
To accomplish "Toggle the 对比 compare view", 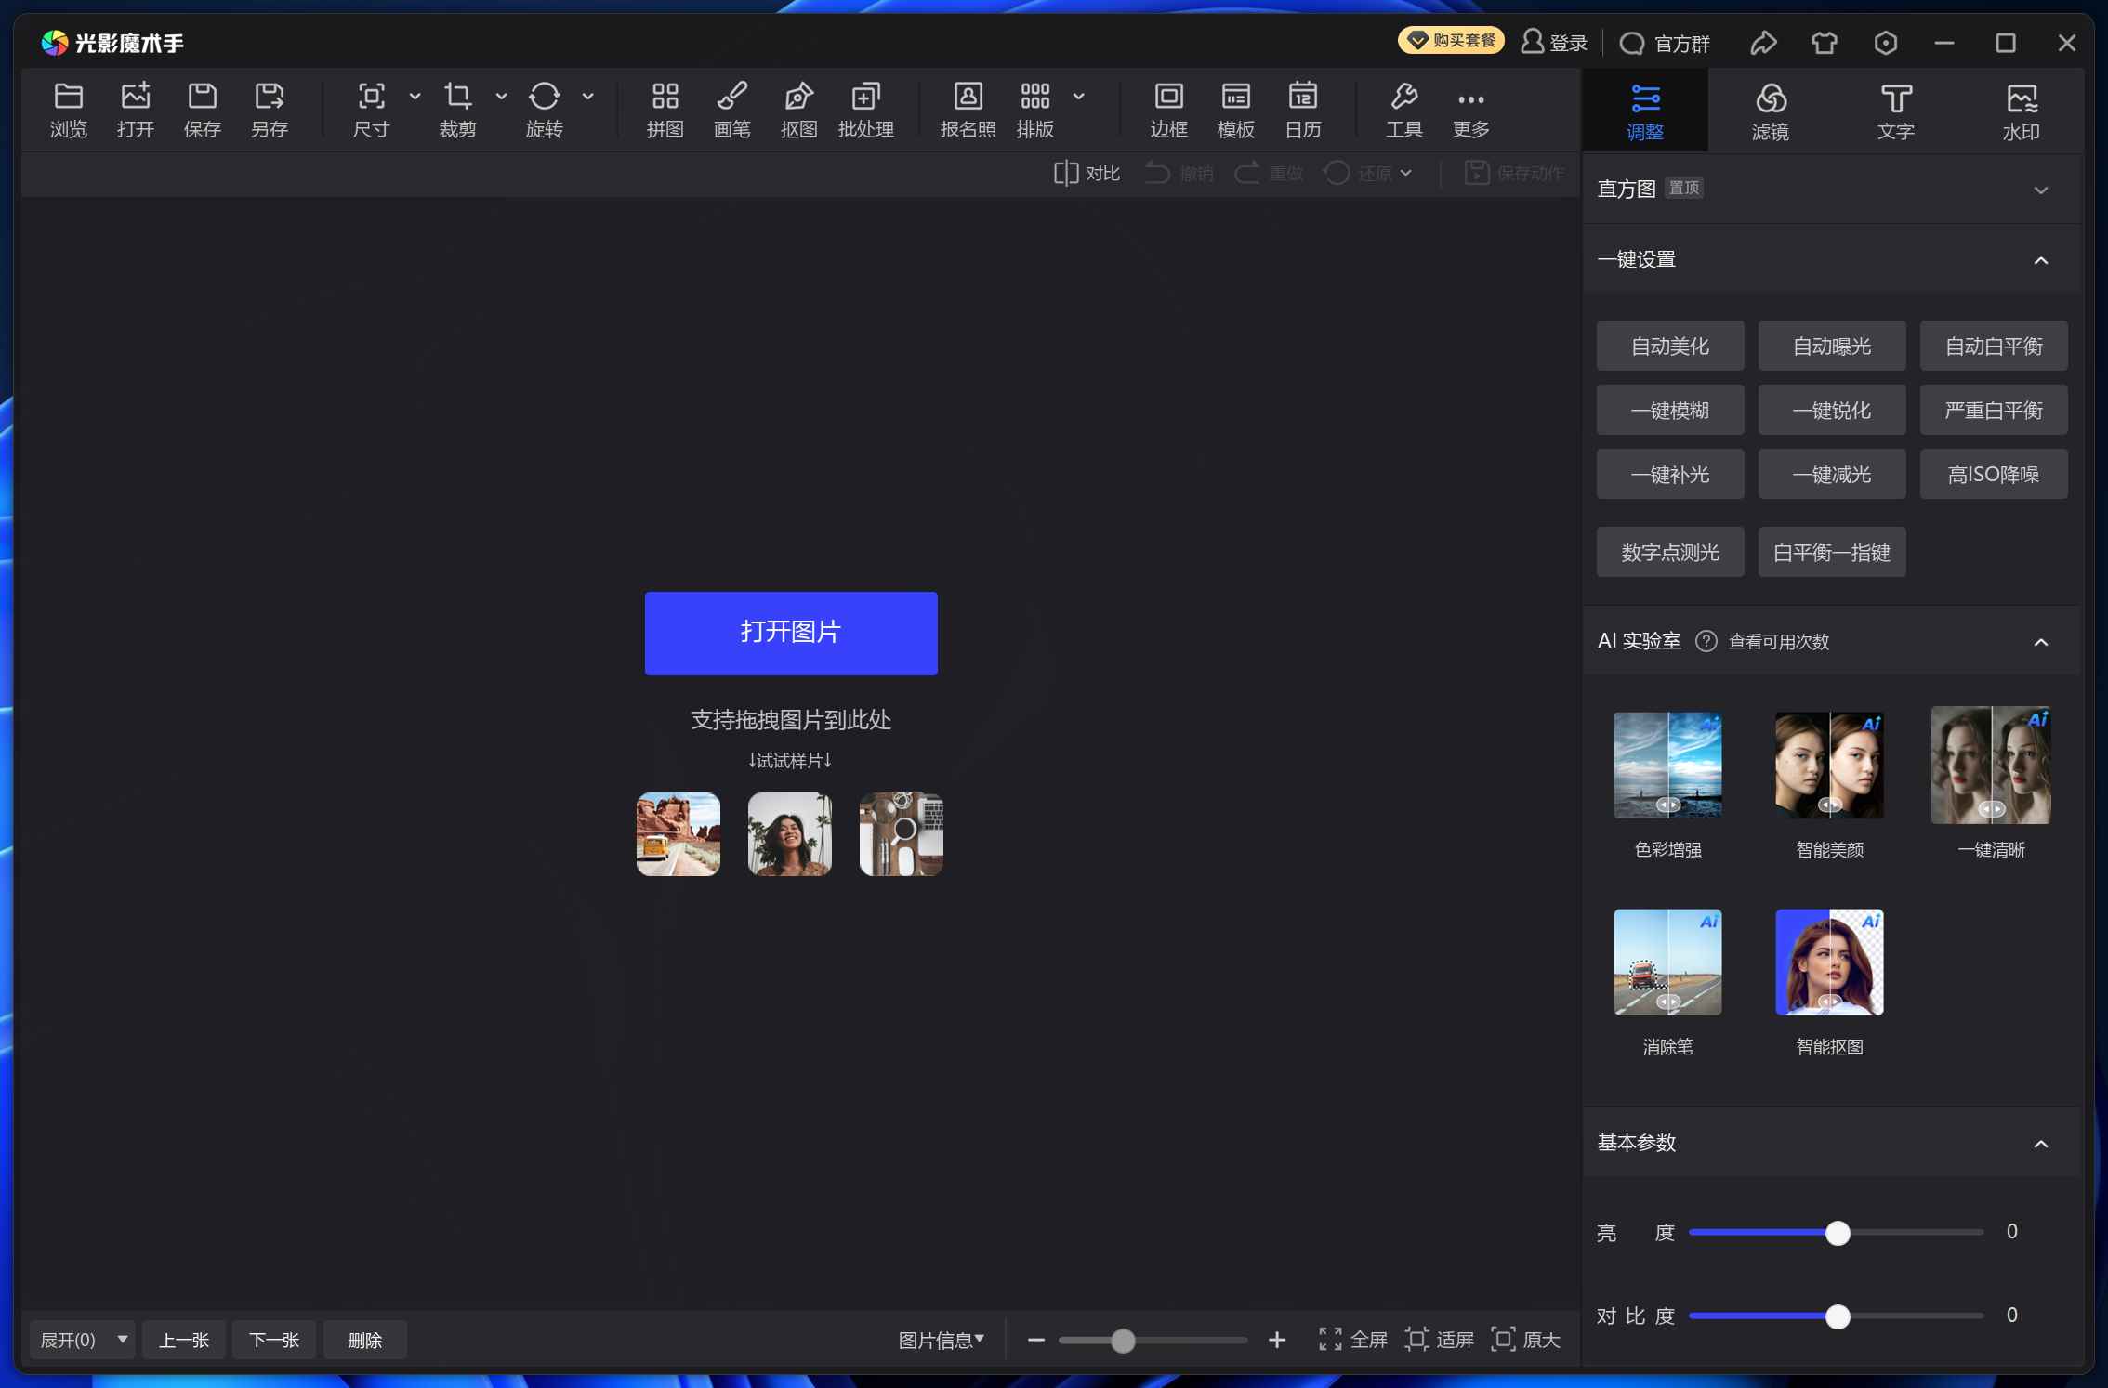I will pyautogui.click(x=1086, y=173).
